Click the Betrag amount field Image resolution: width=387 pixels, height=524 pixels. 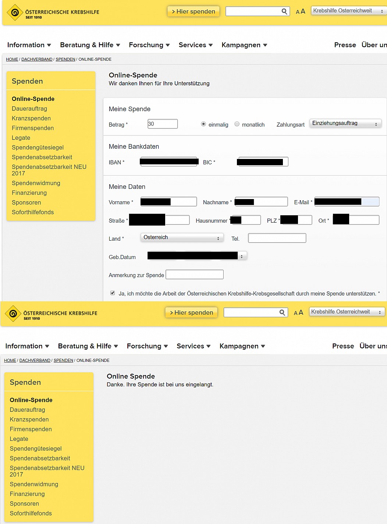(x=163, y=124)
